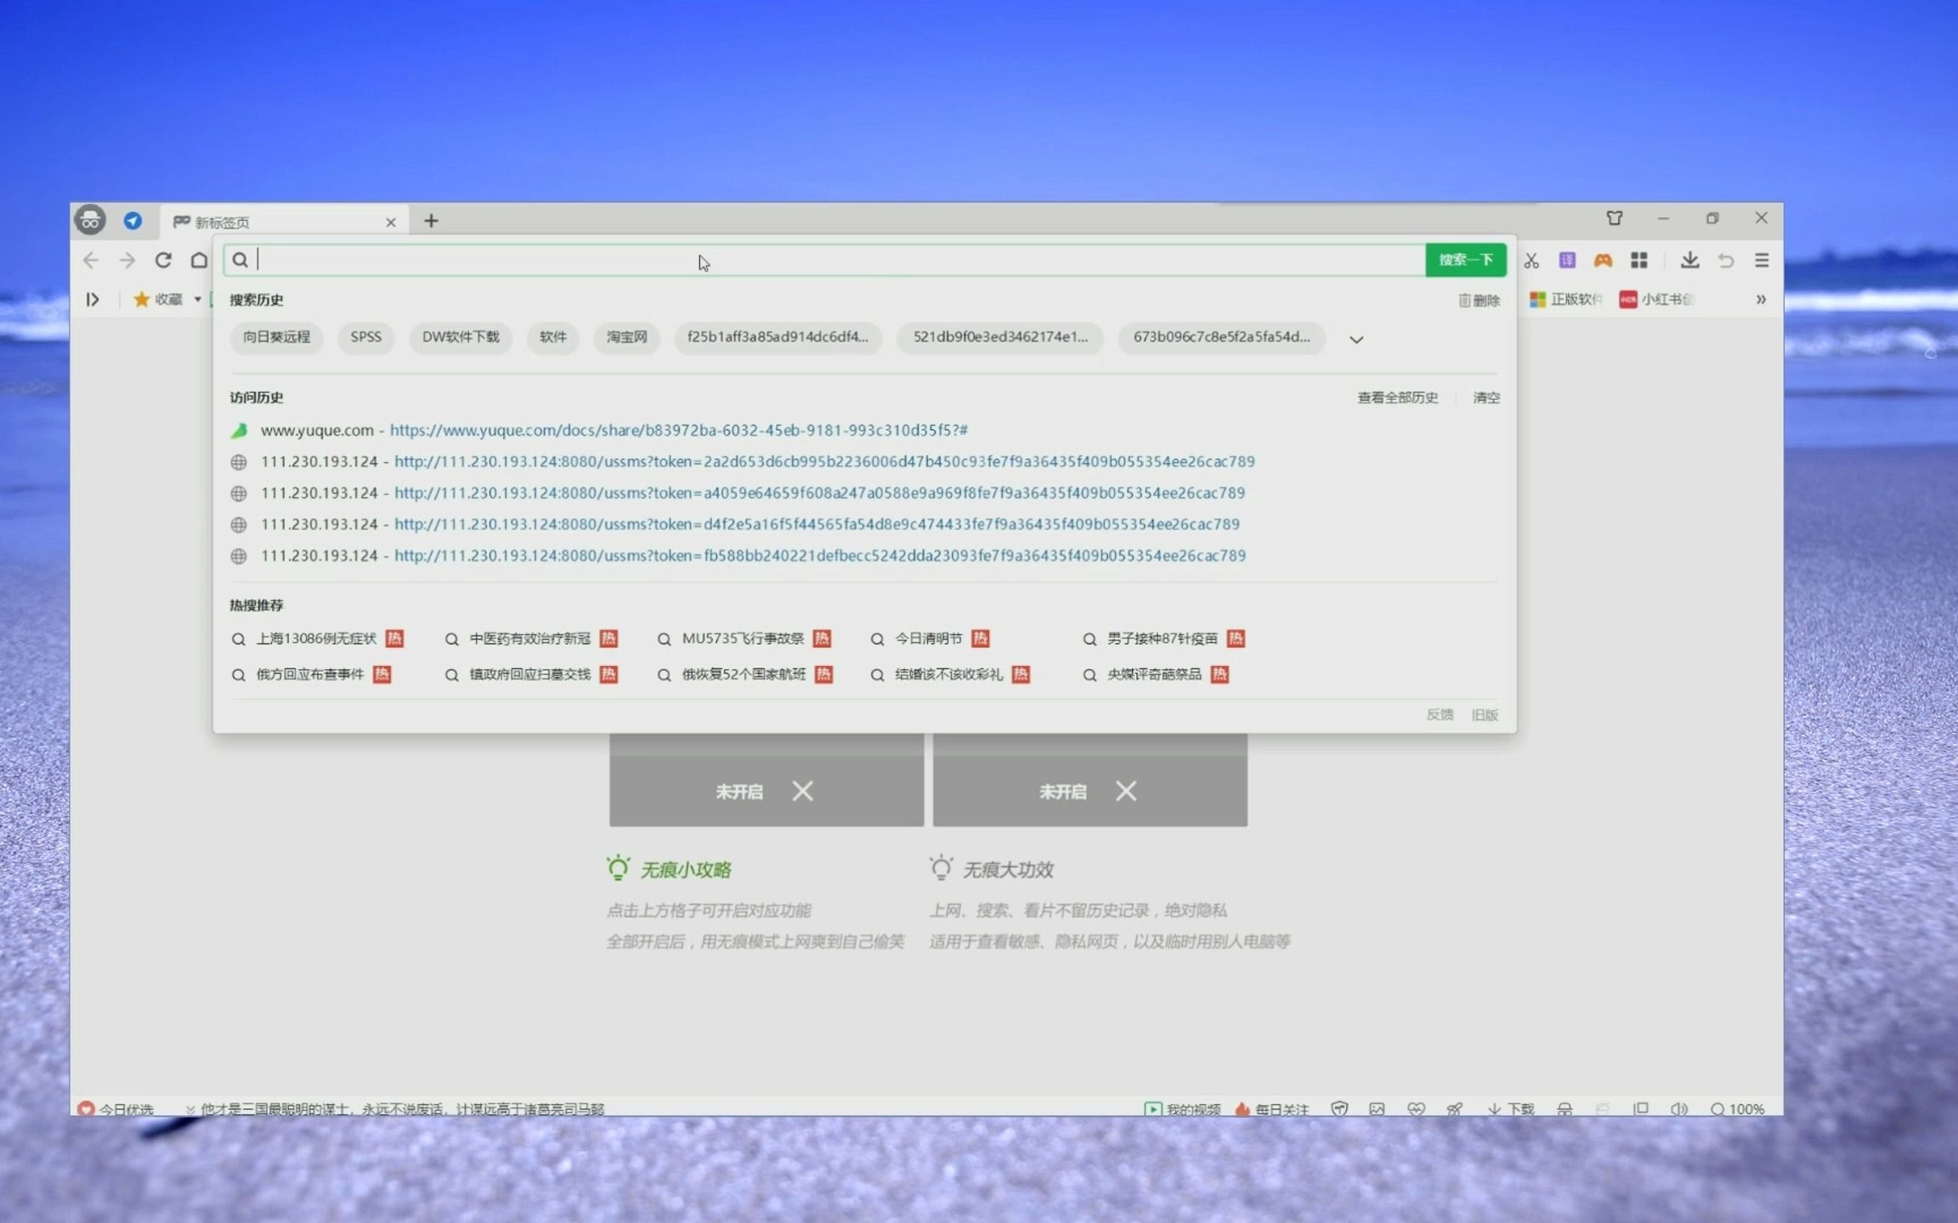The height and width of the screenshot is (1223, 1958).
Task: Clear visit history with 清空
Action: [1485, 397]
